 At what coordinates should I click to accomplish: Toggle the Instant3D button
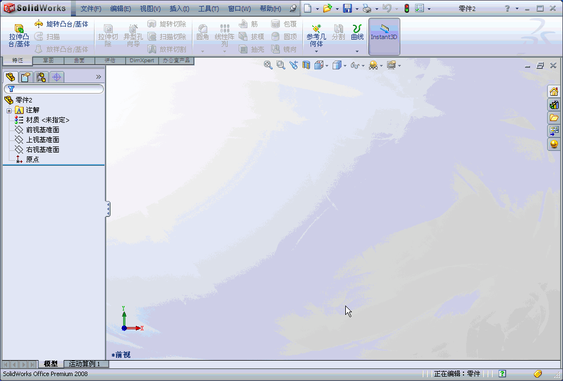click(384, 36)
